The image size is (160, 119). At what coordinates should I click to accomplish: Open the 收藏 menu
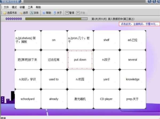coord(22,7)
